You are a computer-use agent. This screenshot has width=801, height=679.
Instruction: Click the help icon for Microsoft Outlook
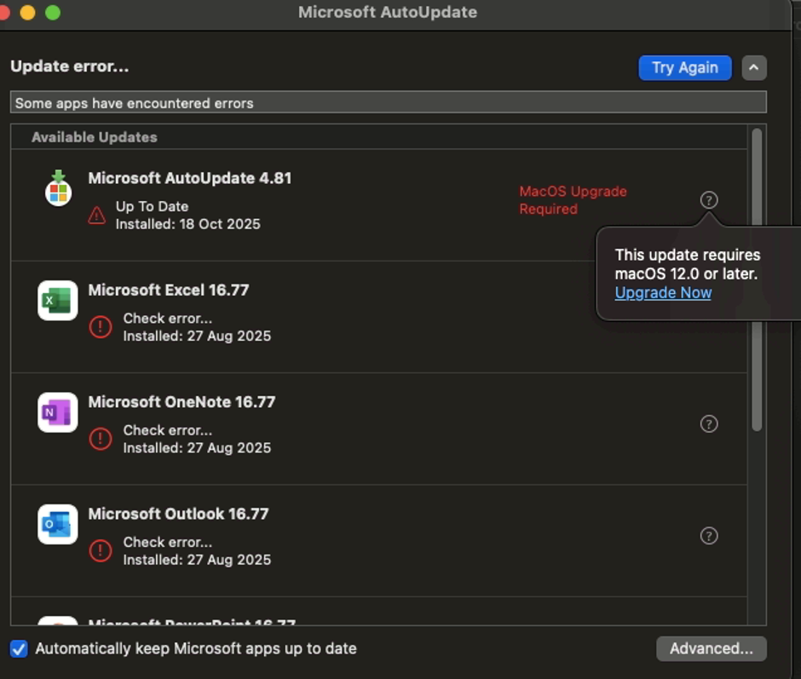point(709,535)
